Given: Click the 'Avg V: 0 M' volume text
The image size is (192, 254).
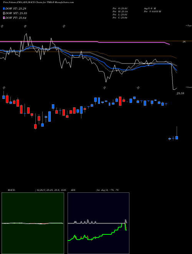Looking at the screenshot, I should point(149,8).
